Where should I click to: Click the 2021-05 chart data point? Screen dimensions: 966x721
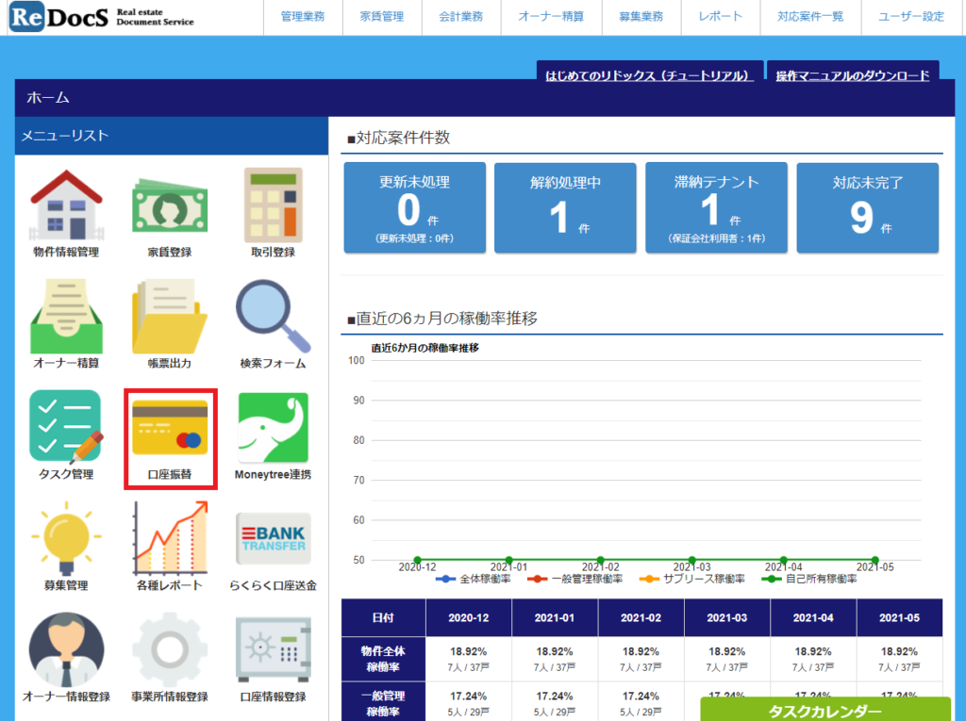tap(875, 560)
